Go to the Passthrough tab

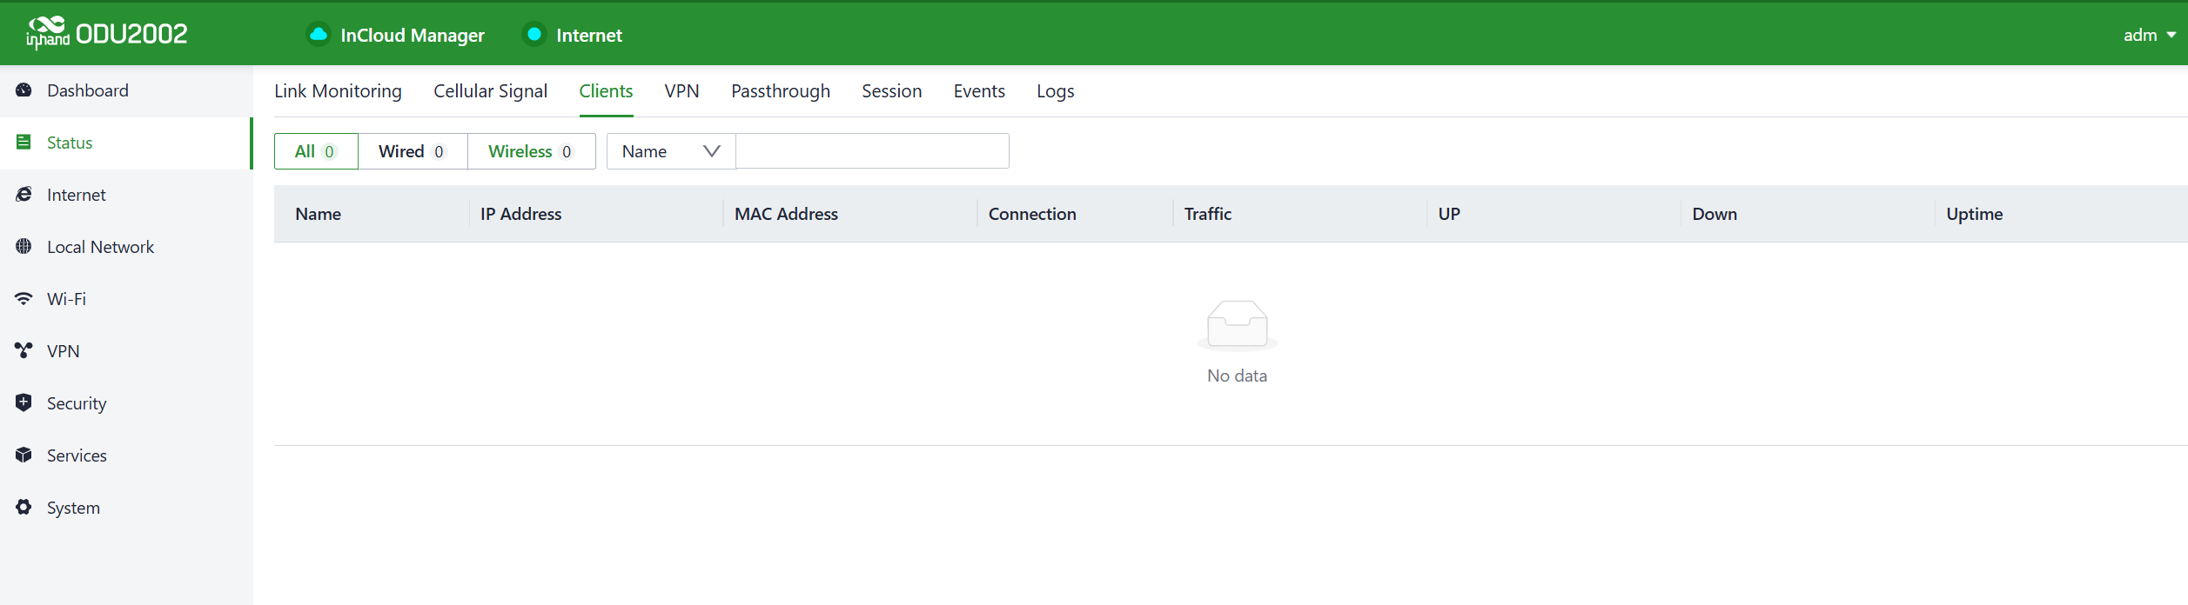[780, 91]
